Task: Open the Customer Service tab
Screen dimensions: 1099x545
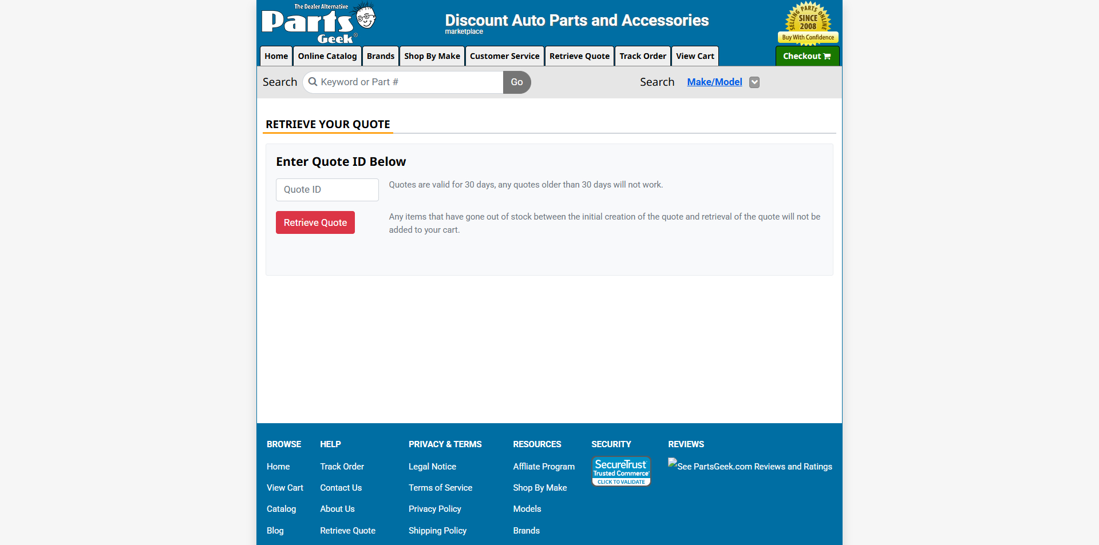Action: [x=505, y=56]
